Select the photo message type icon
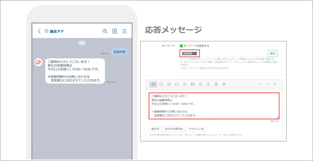The height and width of the screenshot is (161, 313). [x=169, y=84]
